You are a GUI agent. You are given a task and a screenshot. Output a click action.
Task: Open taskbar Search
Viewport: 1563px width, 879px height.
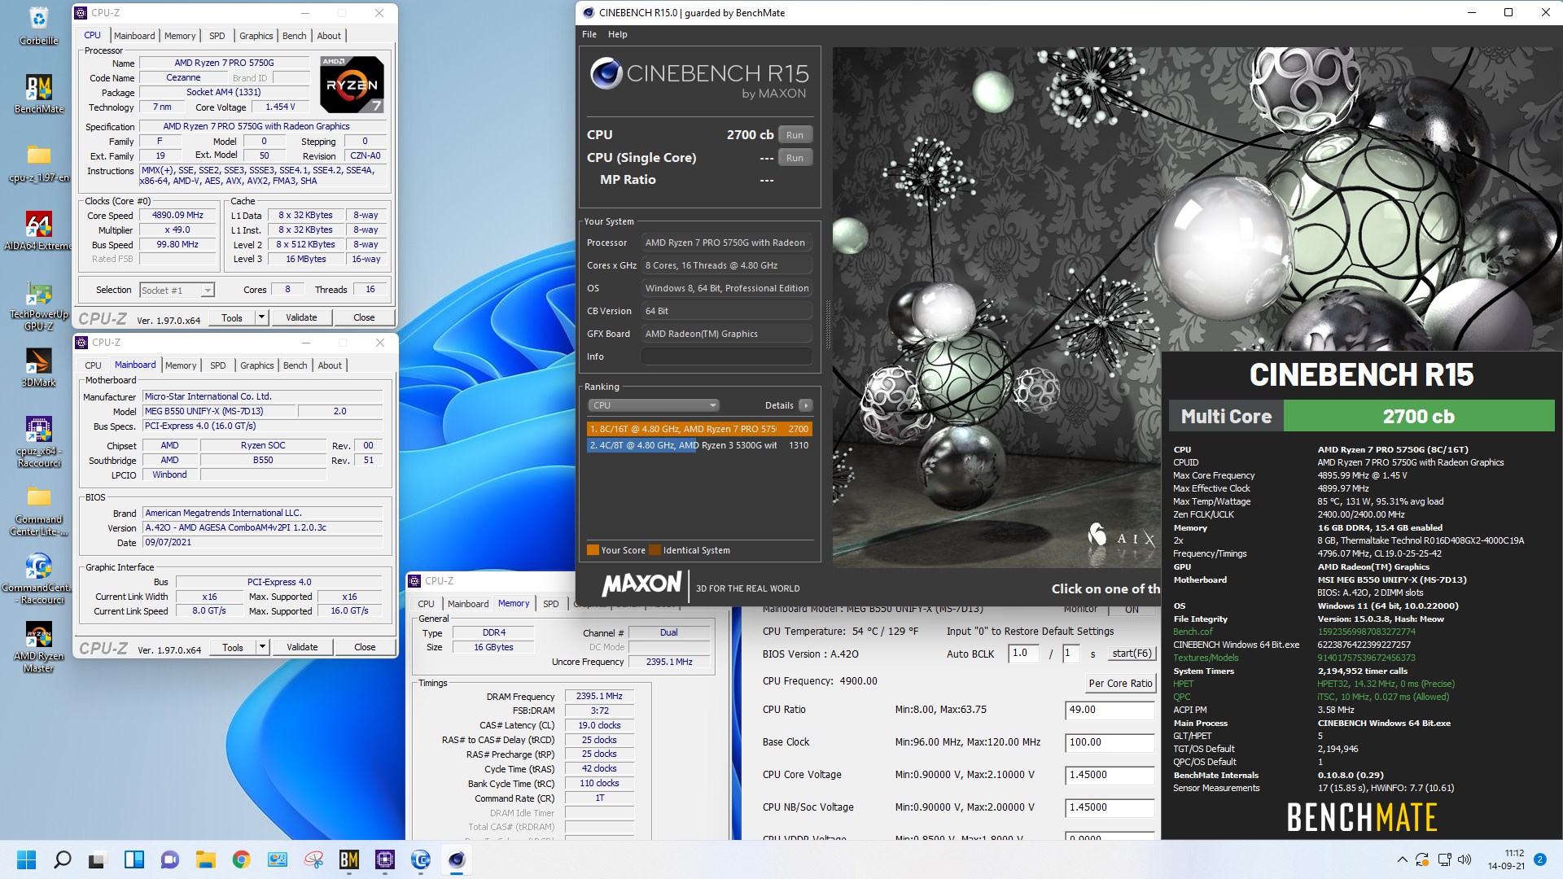point(62,859)
